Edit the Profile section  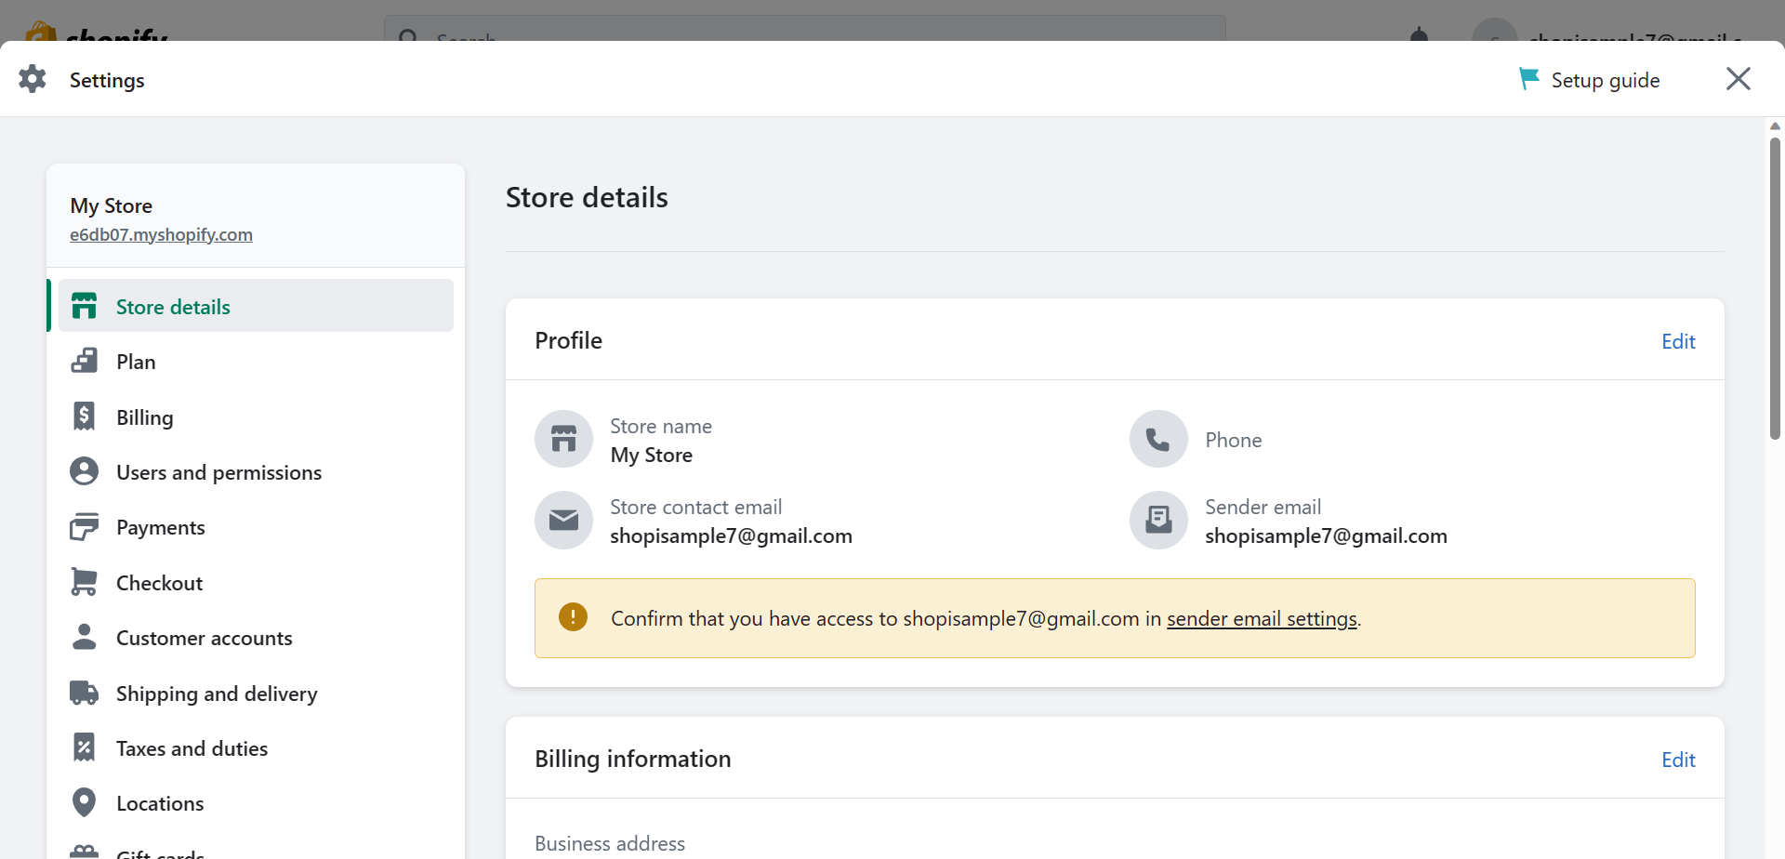(x=1678, y=341)
